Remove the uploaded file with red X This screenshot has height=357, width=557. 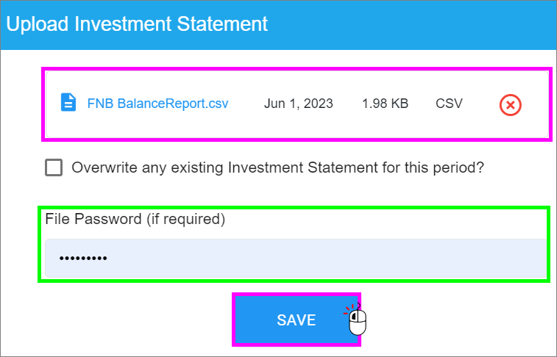(510, 105)
